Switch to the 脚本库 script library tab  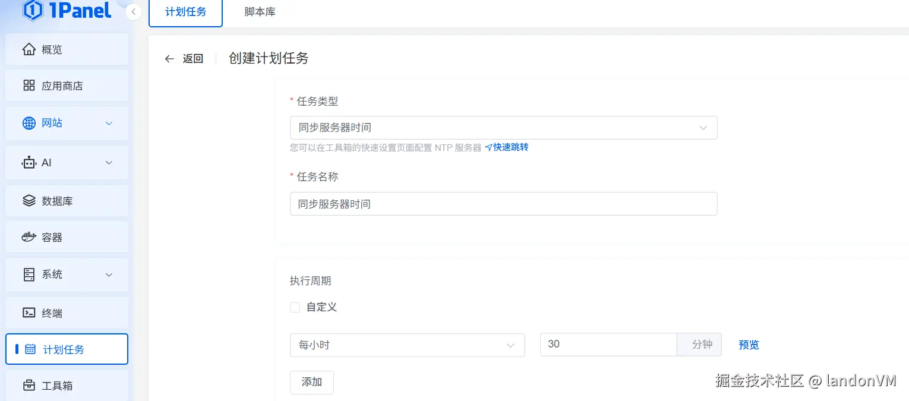[260, 10]
